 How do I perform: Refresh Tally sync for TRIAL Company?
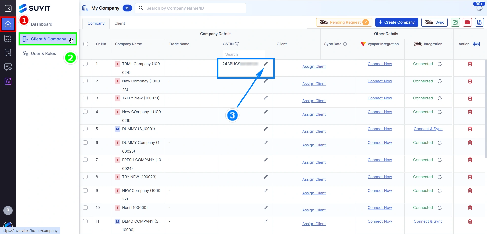(x=440, y=64)
